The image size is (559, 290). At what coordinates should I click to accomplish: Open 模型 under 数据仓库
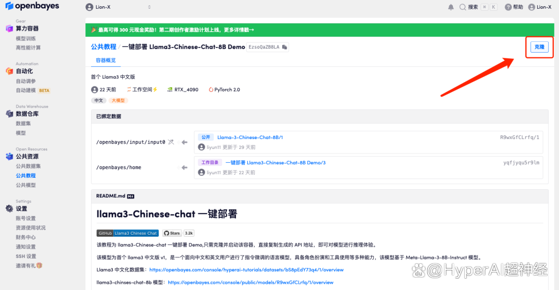coord(21,133)
